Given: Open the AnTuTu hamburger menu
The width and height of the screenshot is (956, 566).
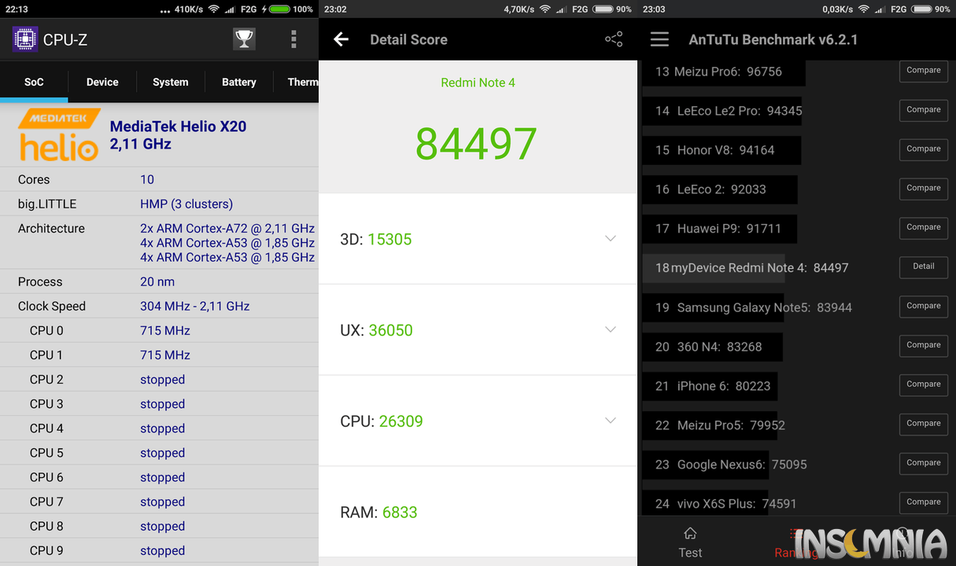Looking at the screenshot, I should tap(659, 39).
